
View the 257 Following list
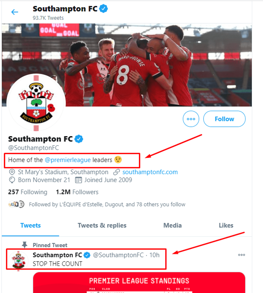pos(28,192)
